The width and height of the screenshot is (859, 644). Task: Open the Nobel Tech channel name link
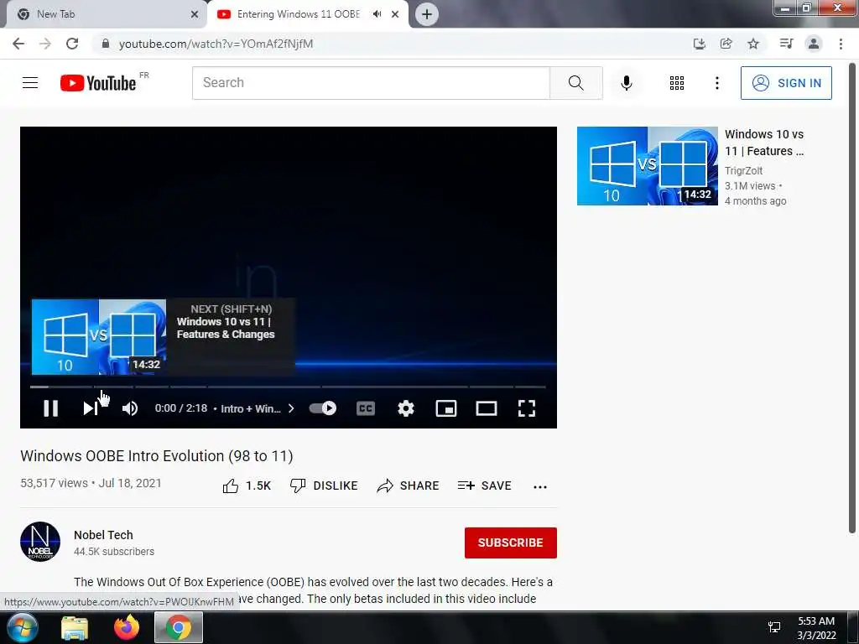(x=103, y=535)
